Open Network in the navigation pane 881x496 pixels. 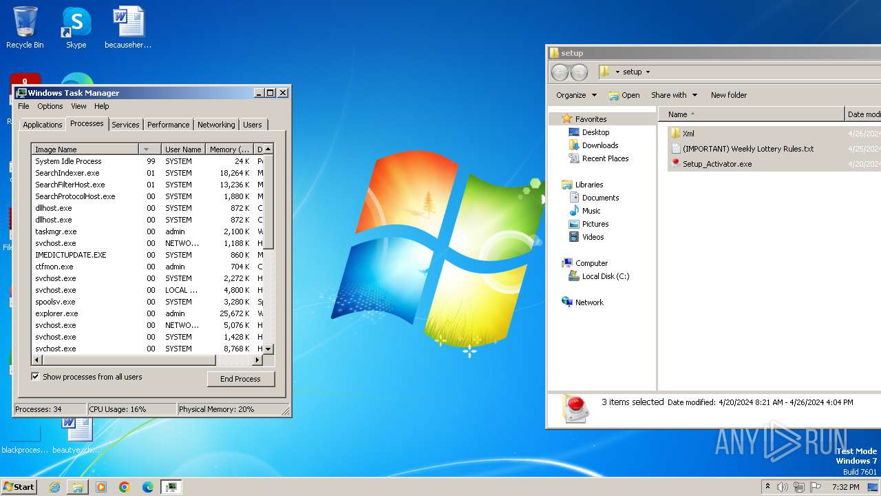point(589,302)
